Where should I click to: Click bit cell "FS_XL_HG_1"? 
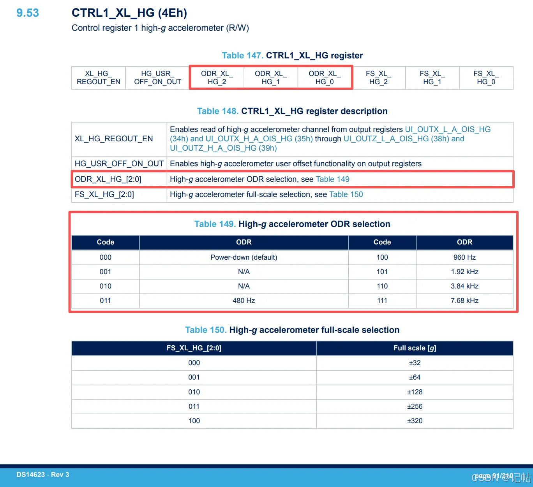coord(432,77)
